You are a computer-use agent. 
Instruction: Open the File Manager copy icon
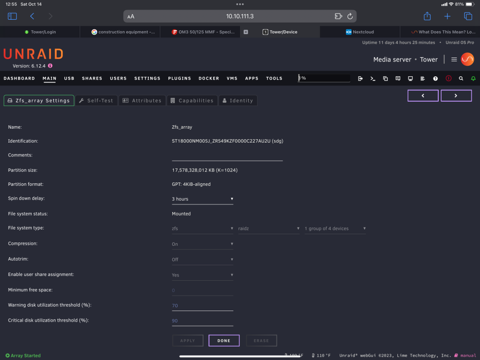click(385, 79)
